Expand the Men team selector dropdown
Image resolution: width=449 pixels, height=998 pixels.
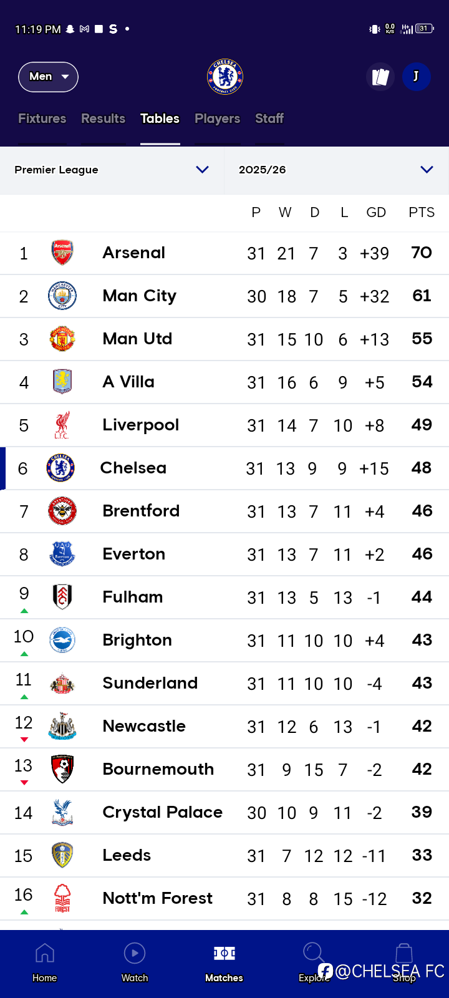[49, 77]
